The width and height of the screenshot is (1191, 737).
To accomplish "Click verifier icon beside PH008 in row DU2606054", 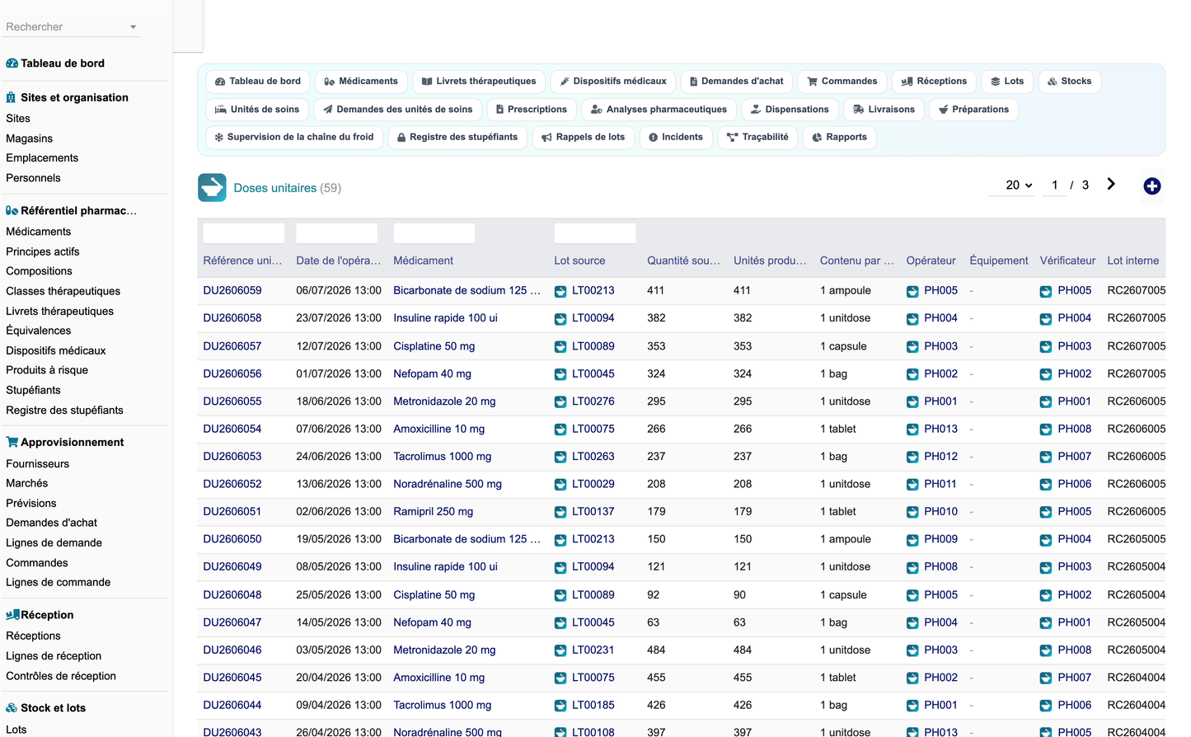I will point(1046,430).
